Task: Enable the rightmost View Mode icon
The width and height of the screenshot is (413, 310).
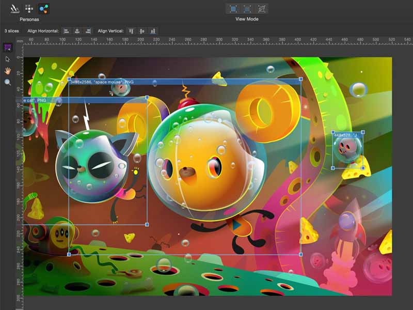Action: pos(262,9)
